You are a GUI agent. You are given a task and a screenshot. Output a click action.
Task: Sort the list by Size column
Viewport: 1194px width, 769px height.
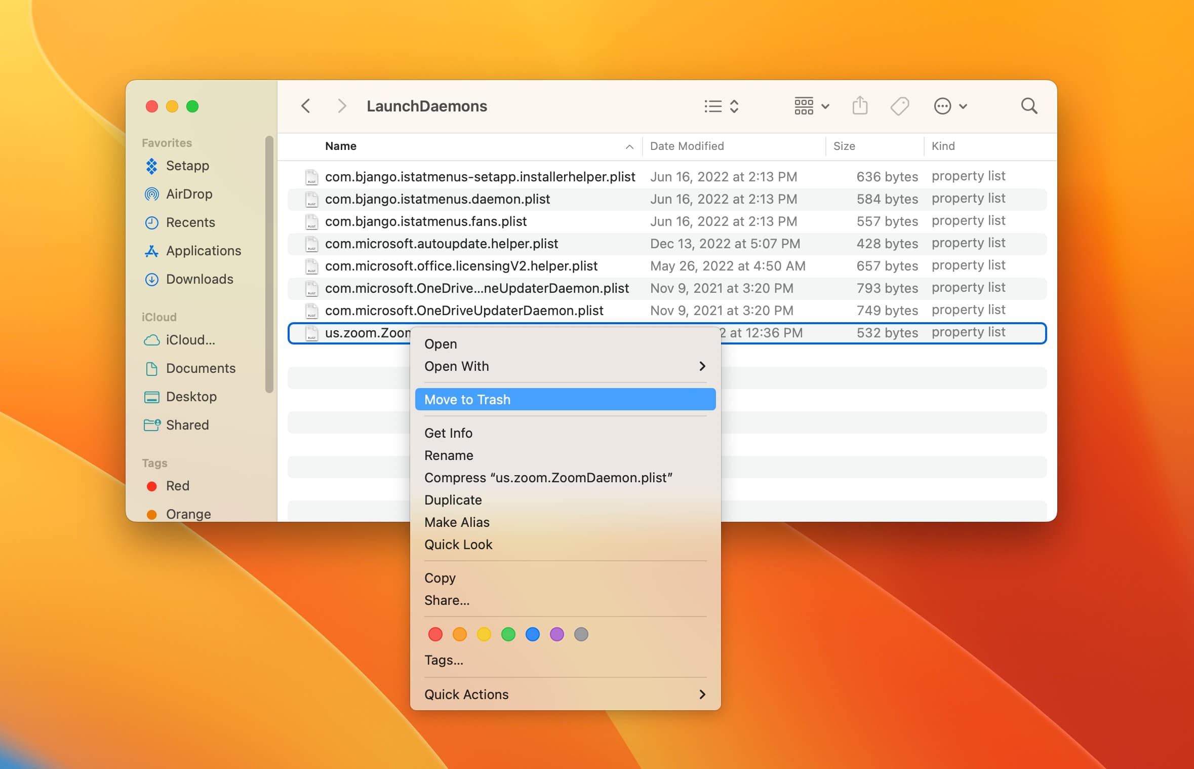[844, 146]
